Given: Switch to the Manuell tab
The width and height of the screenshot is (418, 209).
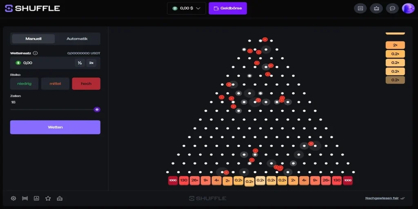Looking at the screenshot, I should coord(33,39).
